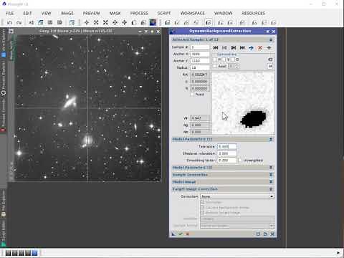
Task: Open the RESOURCES menu
Action: (x=253, y=13)
